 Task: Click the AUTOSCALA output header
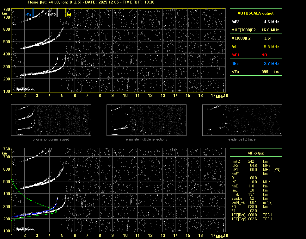tap(255, 13)
